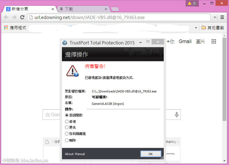Expand hidden bookmarks chevron
This screenshot has width=229, height=165.
click(x=196, y=28)
